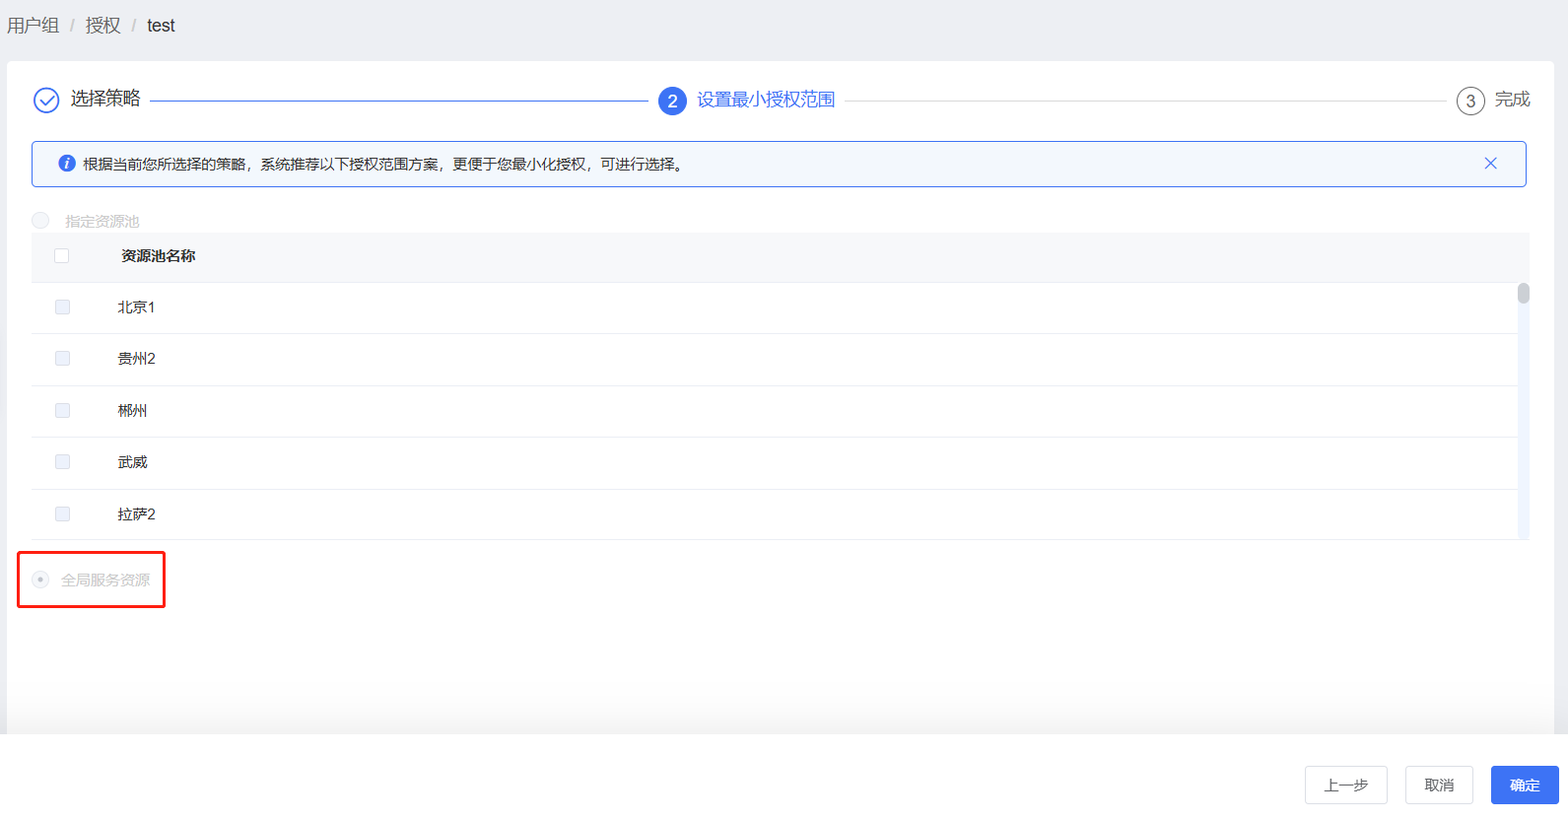Click the 取消 button
Screen dimensions: 1568x820
(1439, 786)
